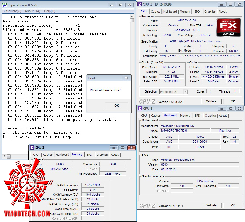The image size is (245, 222).
Task: Dismiss Finish dialog with OK button
Action: [x=117, y=106]
